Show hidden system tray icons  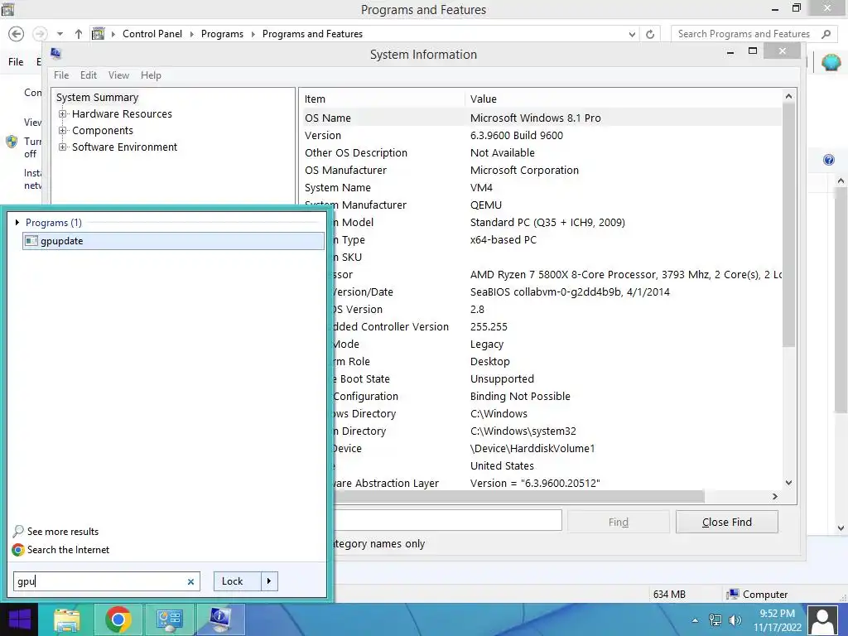point(695,620)
